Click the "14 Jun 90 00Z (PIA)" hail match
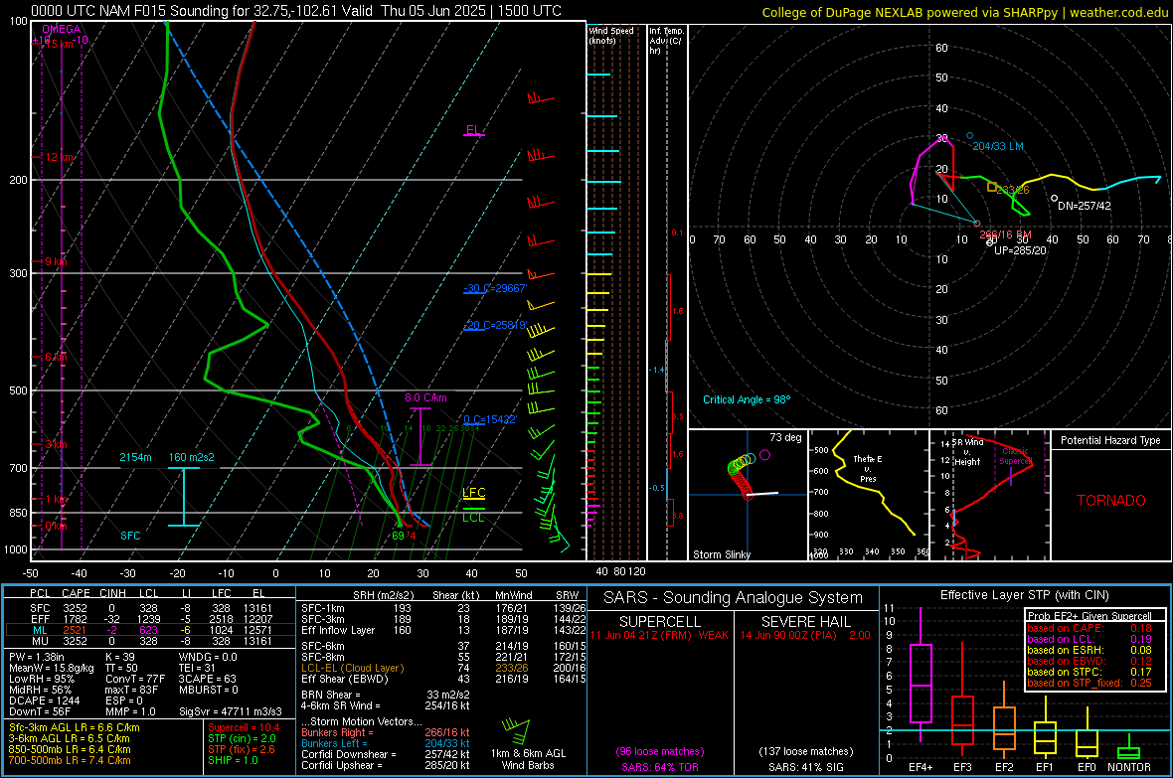 point(788,635)
